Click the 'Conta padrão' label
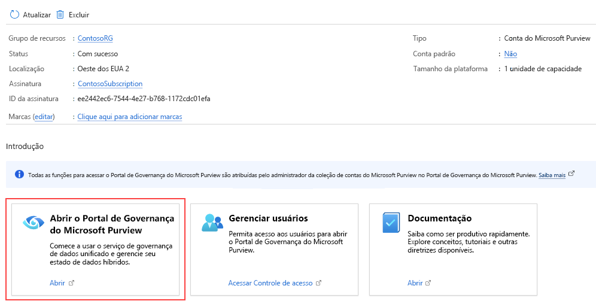 pos(434,54)
